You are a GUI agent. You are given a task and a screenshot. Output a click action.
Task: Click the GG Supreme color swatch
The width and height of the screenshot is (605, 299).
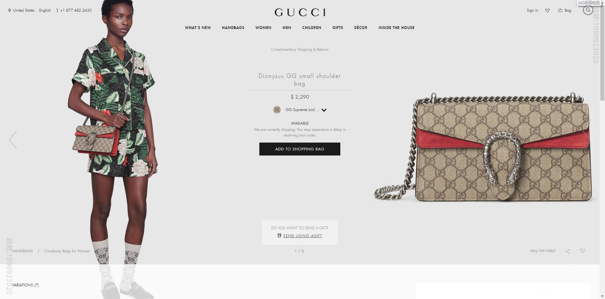tap(277, 110)
